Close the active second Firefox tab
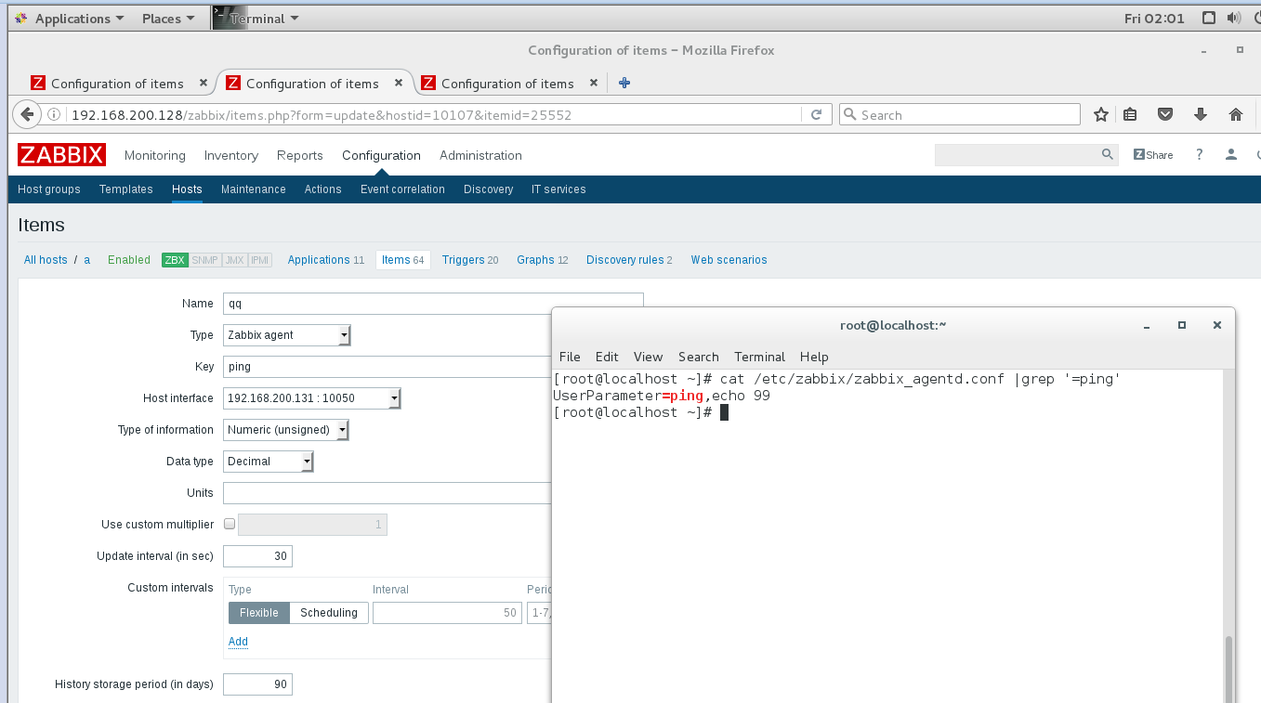 399,83
